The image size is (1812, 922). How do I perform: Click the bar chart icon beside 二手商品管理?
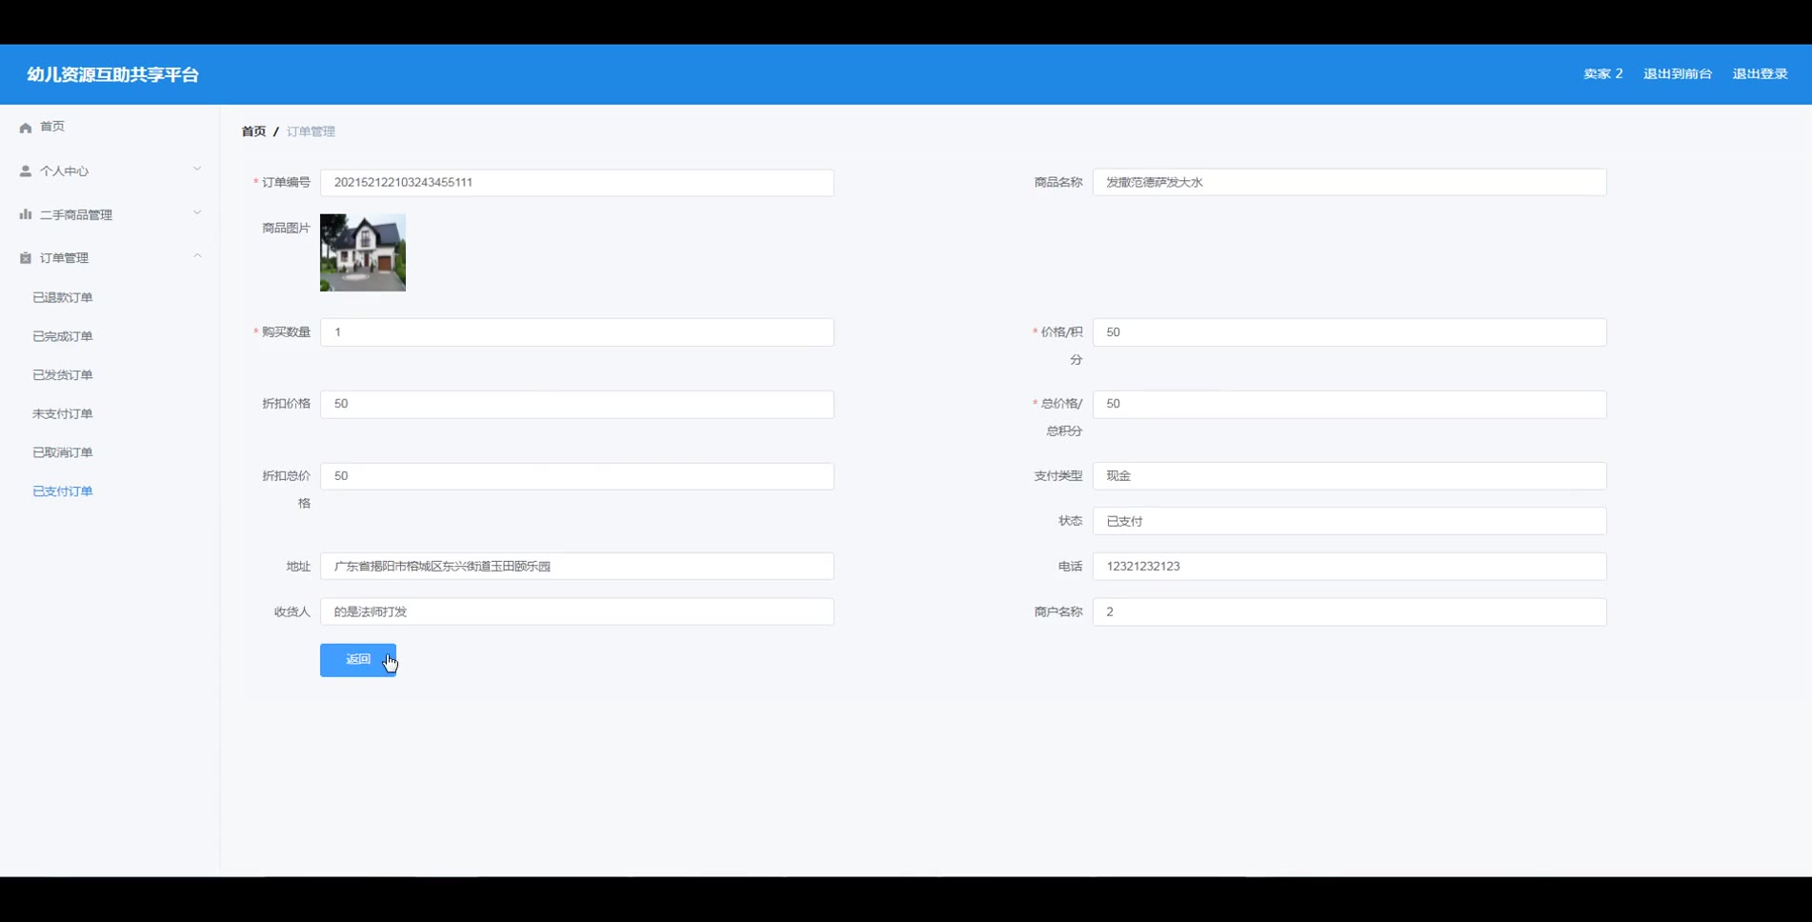point(26,215)
